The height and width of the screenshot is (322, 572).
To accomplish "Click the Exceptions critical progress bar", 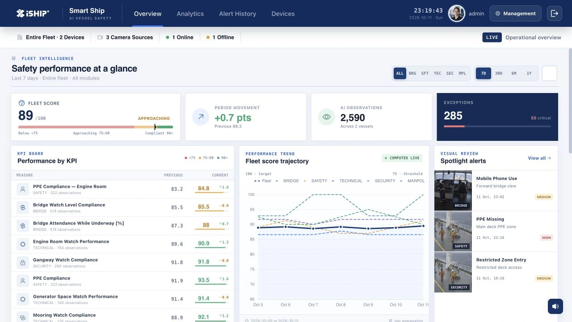I will [497, 126].
